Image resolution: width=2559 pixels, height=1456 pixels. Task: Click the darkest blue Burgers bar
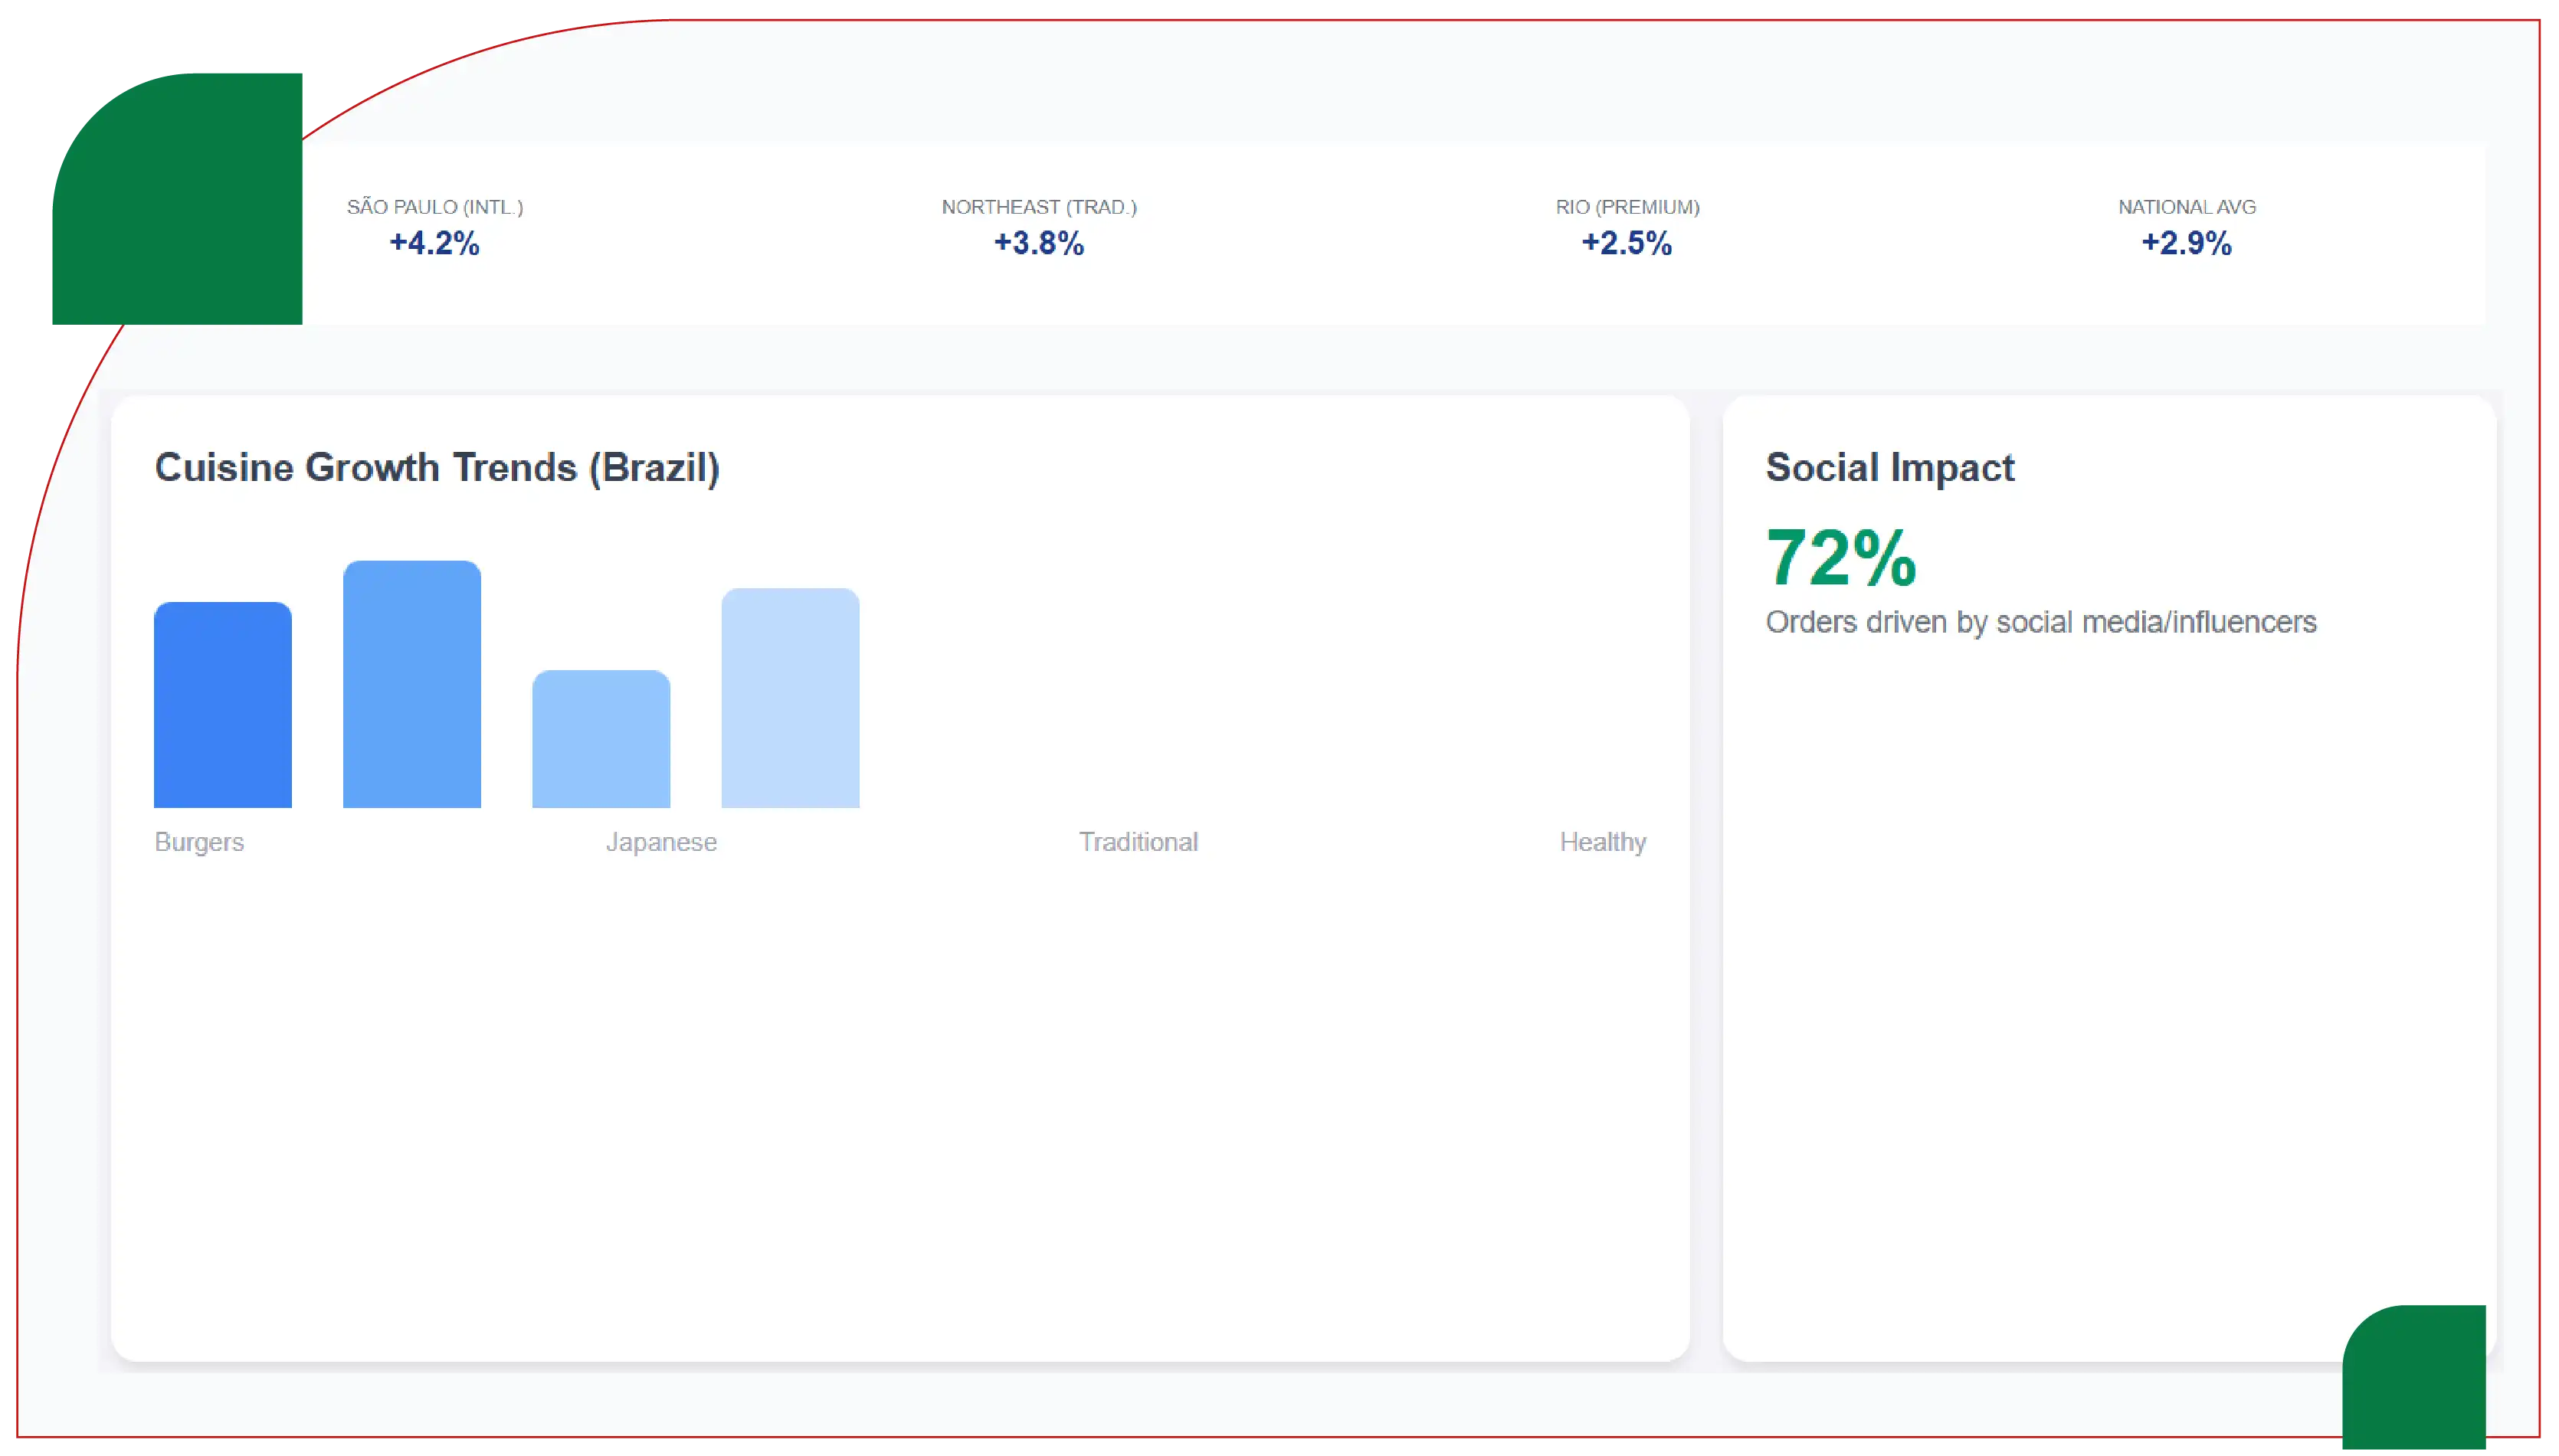click(223, 705)
